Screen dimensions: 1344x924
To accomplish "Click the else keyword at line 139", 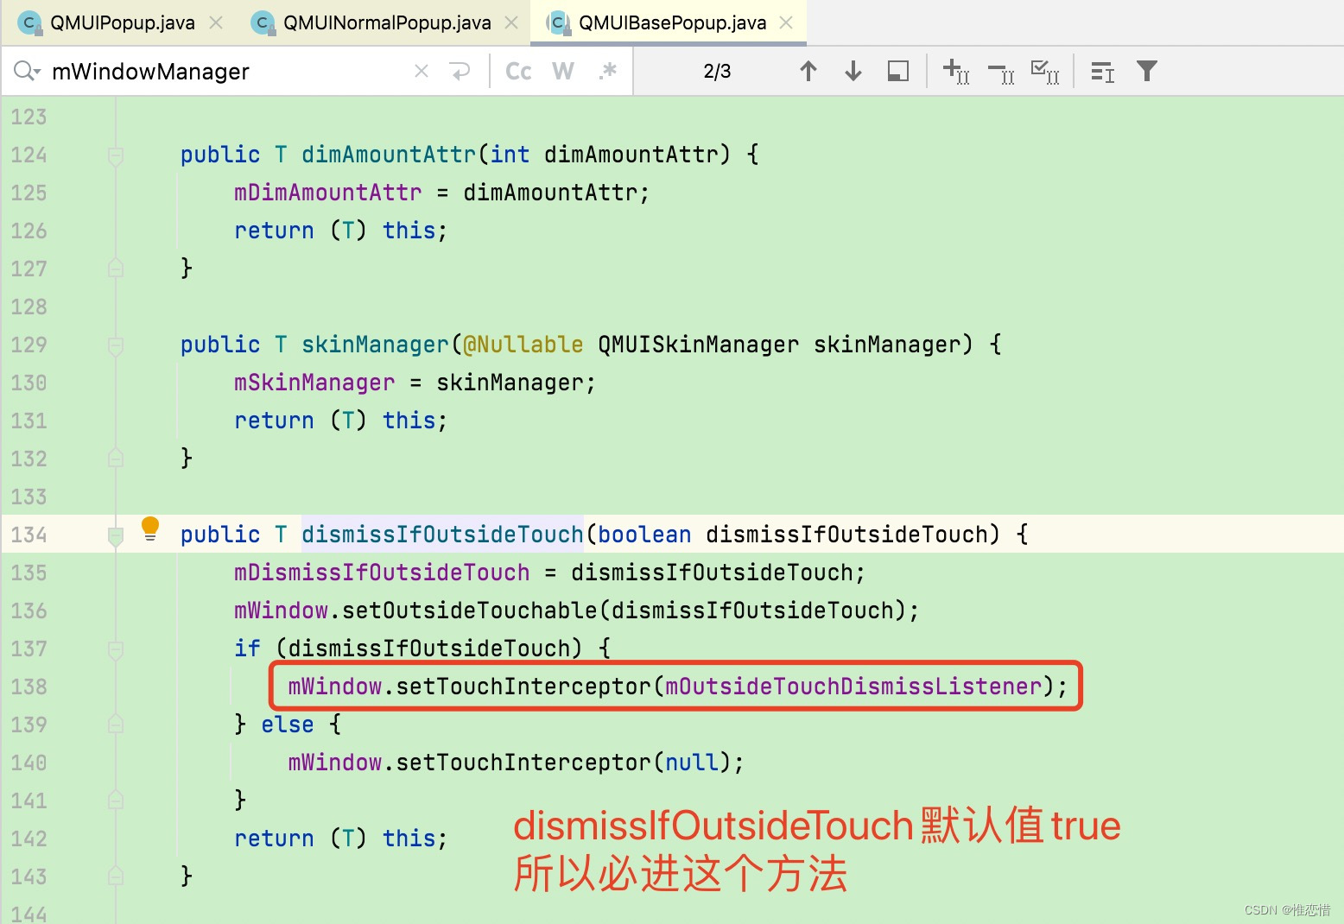I will tap(288, 725).
